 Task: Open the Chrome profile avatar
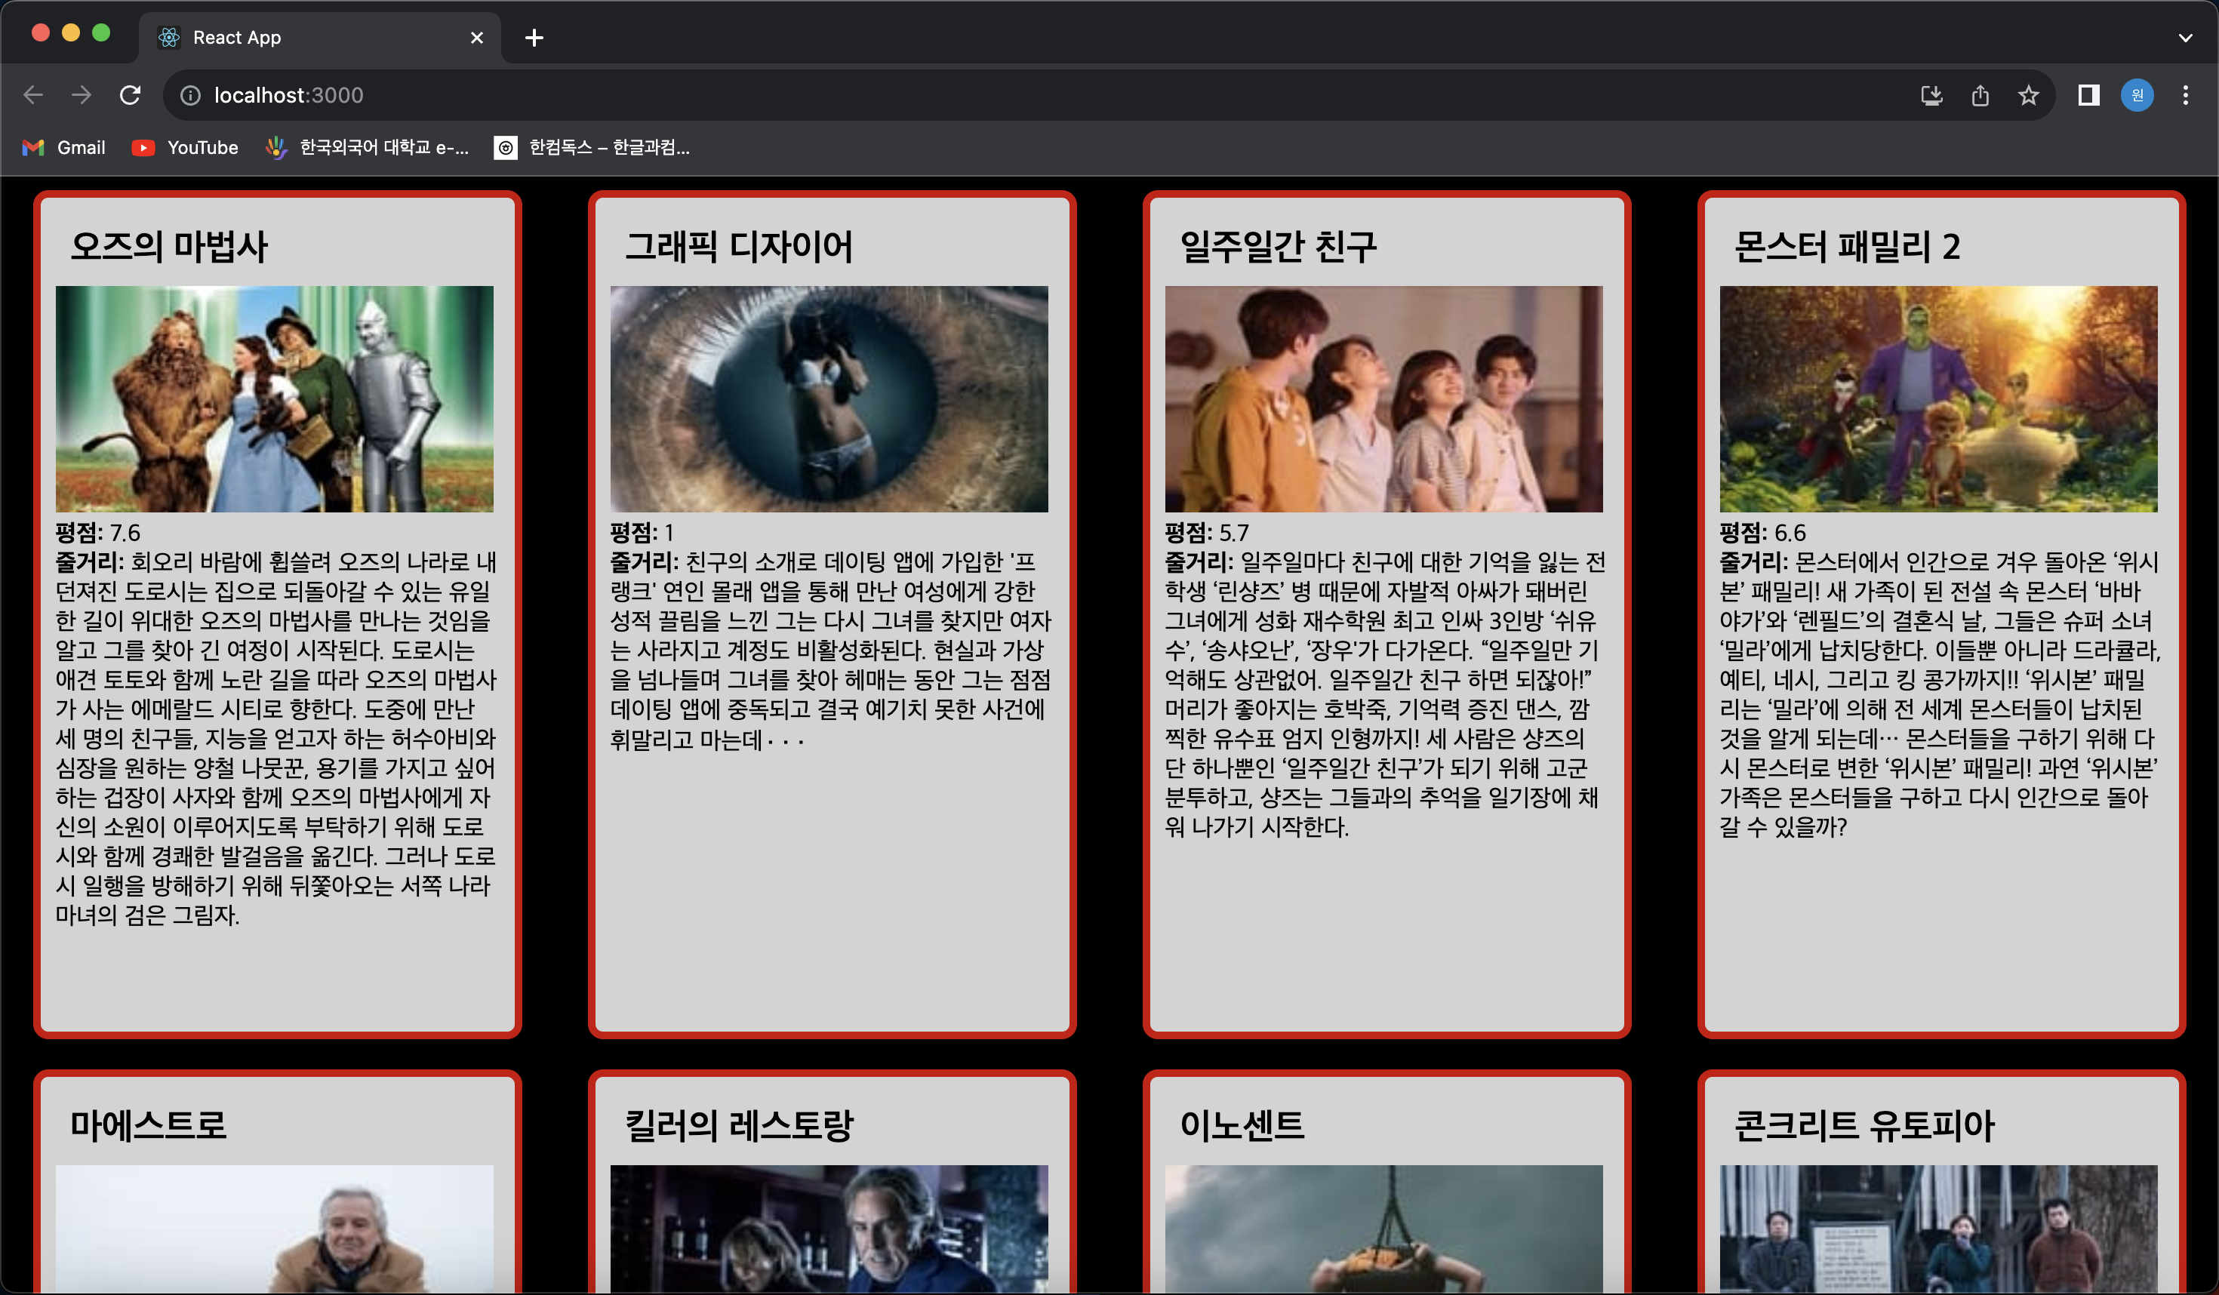(x=2137, y=95)
